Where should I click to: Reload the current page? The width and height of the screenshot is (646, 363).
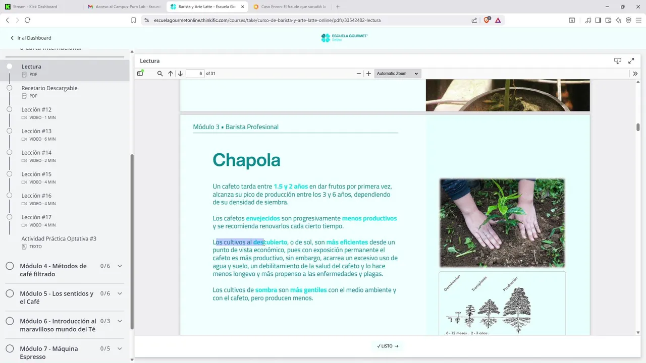coord(27,20)
